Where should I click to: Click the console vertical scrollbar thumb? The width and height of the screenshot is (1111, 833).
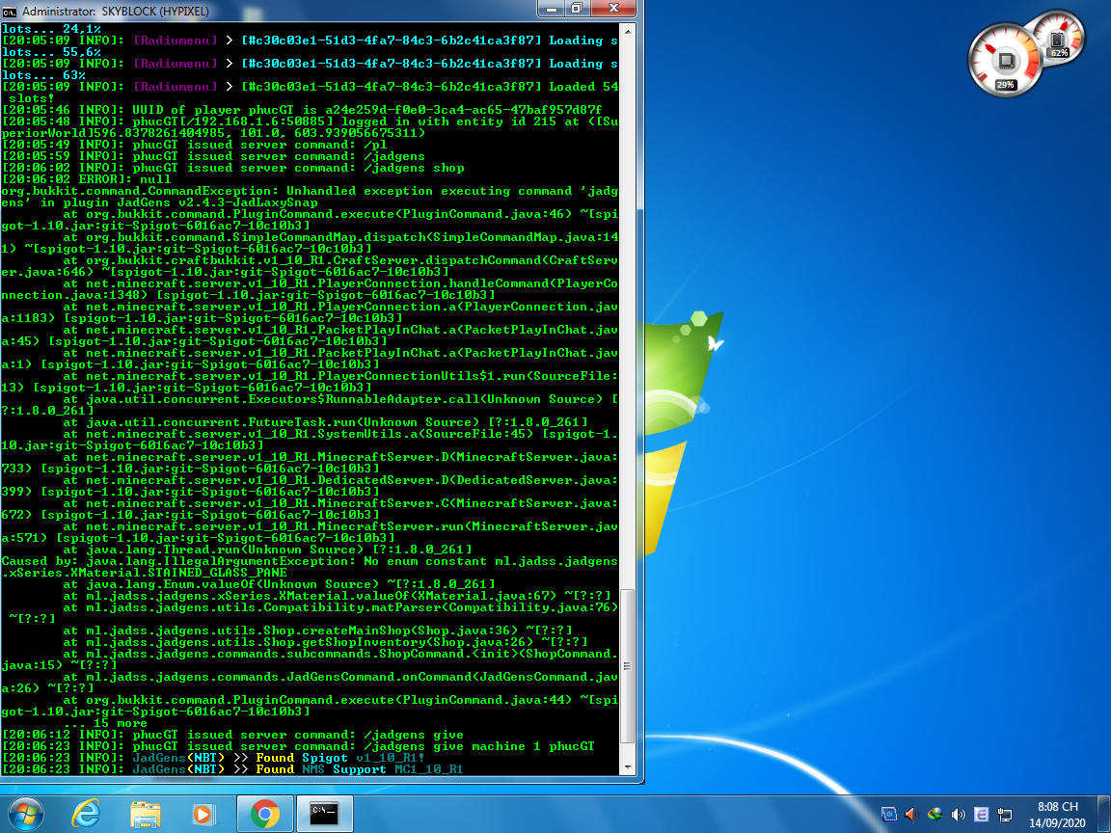[x=628, y=665]
